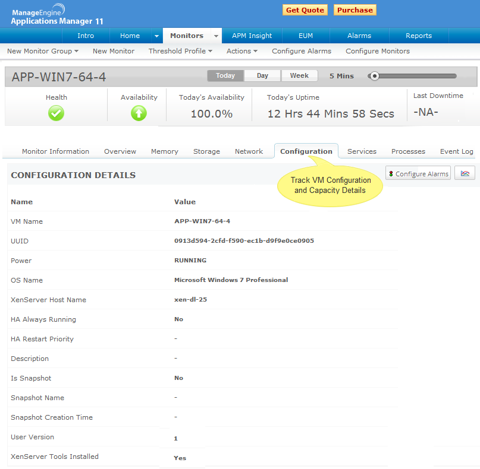Click the Value column header

184,202
